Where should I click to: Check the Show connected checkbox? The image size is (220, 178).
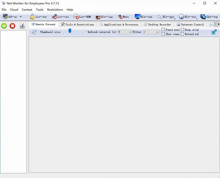click(163, 34)
